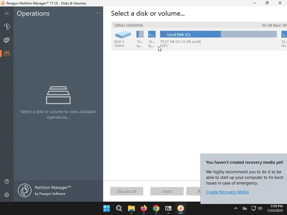Click the volume speaker tray icon
Viewport: 287px width, 215px height.
[260, 208]
